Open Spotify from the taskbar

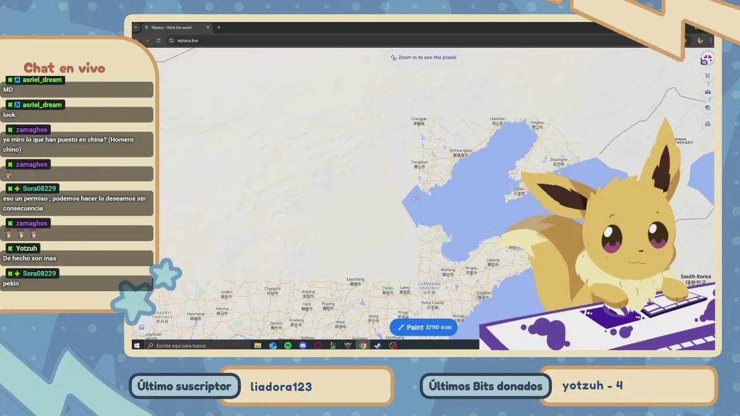288,346
